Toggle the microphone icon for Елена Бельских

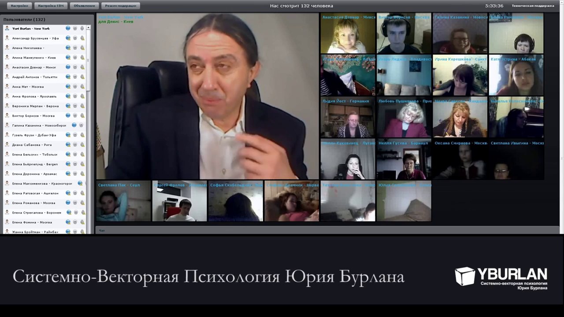(x=82, y=154)
